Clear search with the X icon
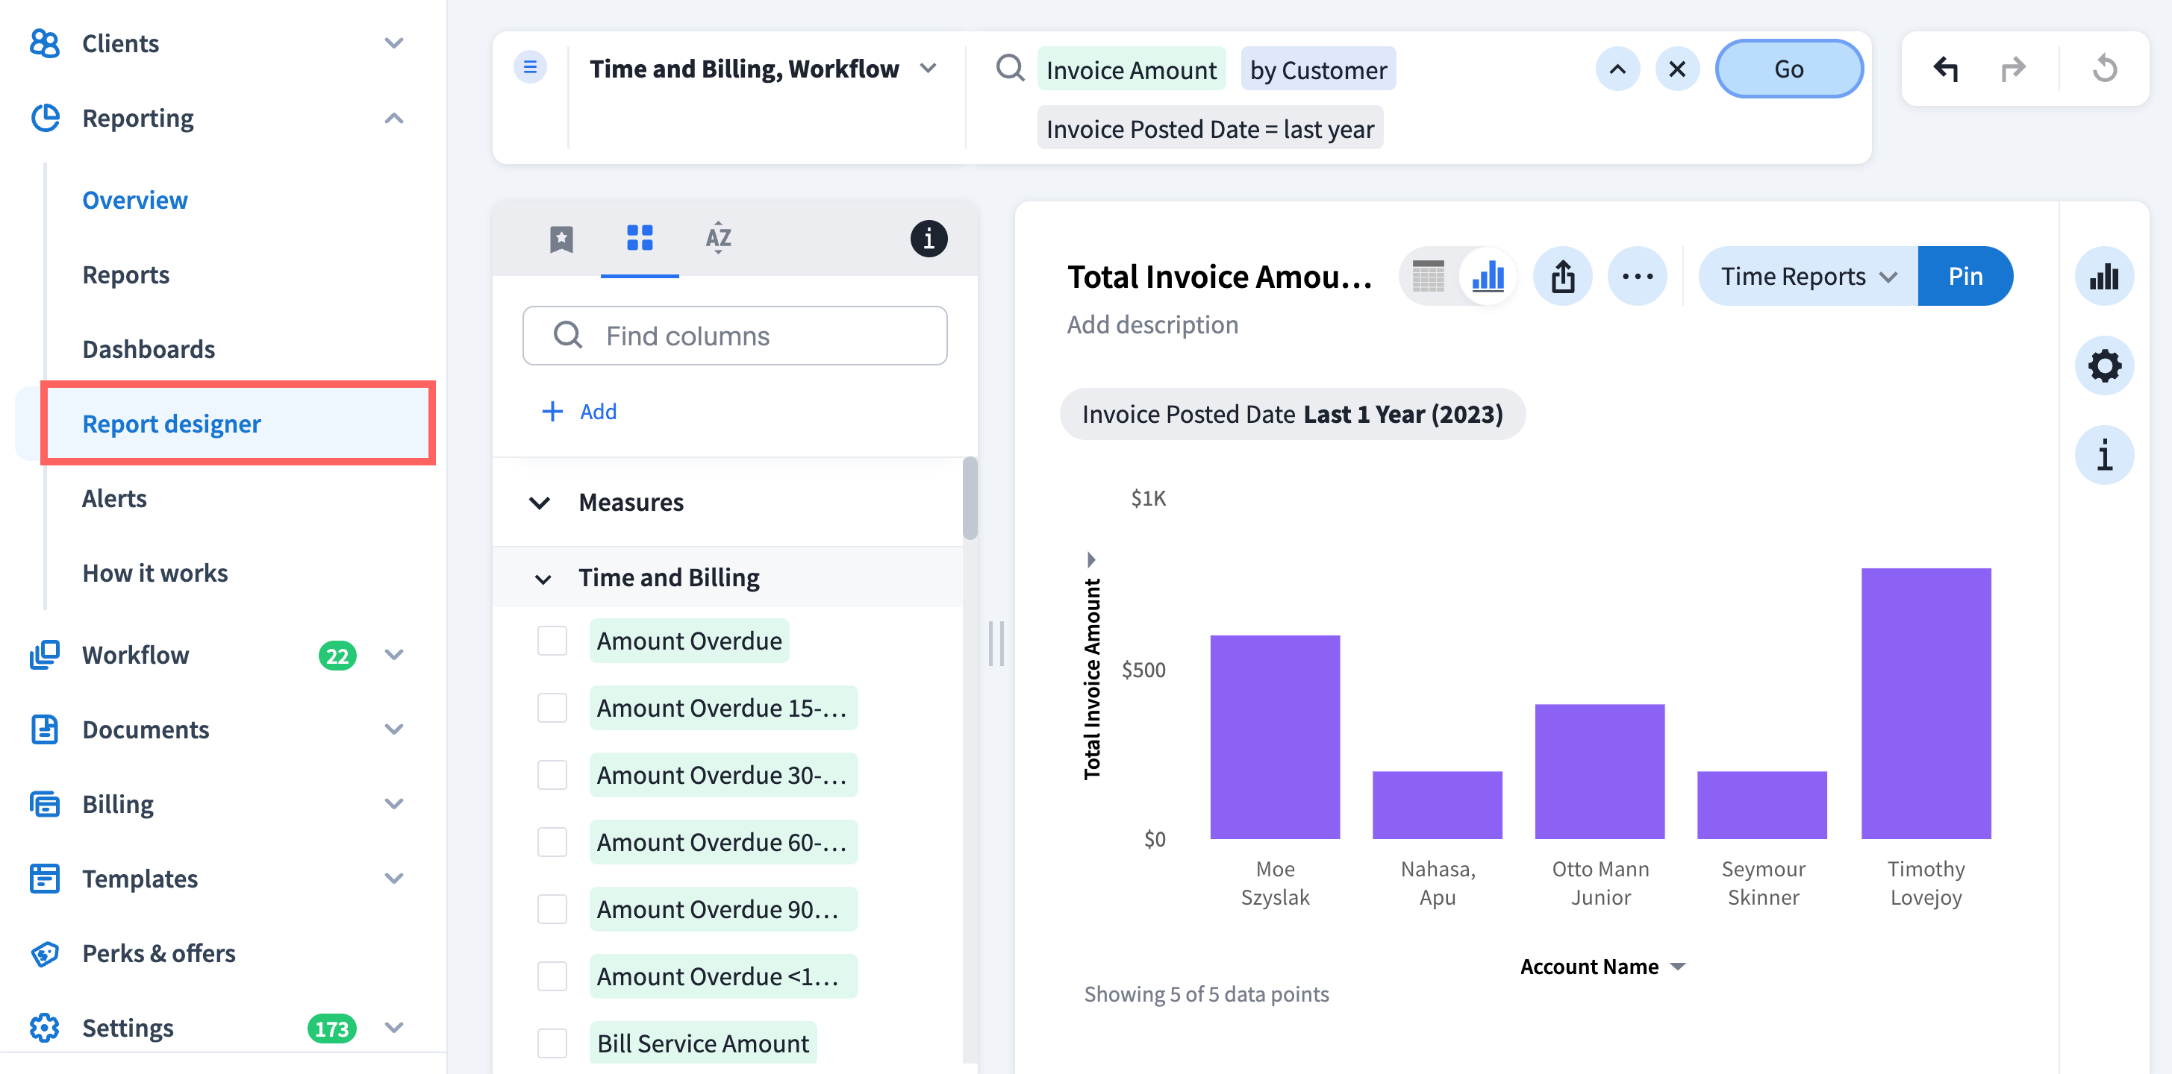The width and height of the screenshot is (2172, 1074). click(x=1677, y=69)
